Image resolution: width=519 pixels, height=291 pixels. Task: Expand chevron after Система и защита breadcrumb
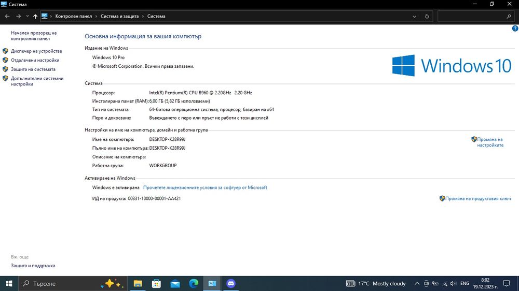143,16
